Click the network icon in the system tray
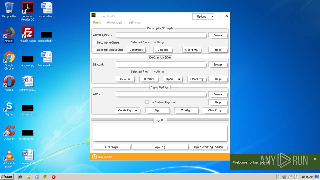320x180 pixels. 284,177
